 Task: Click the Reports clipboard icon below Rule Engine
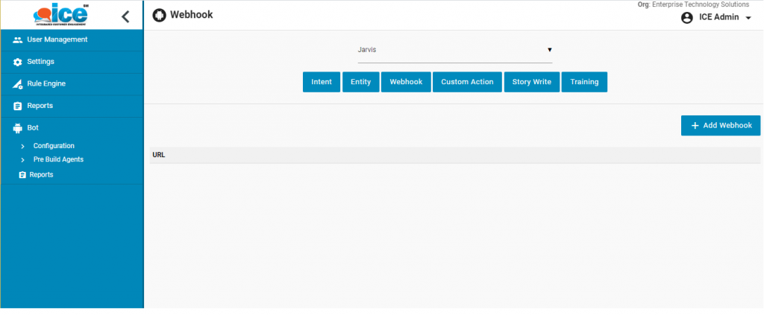click(18, 106)
